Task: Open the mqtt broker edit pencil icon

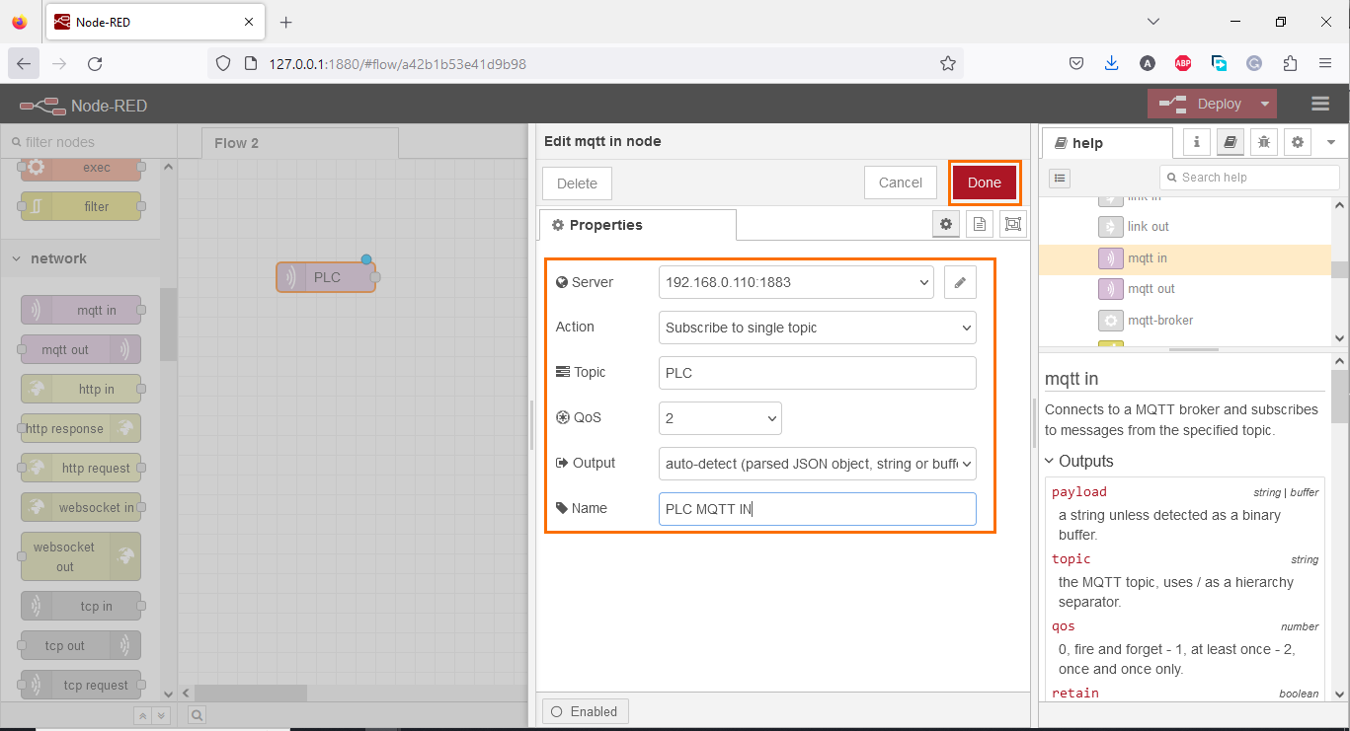Action: [x=959, y=282]
